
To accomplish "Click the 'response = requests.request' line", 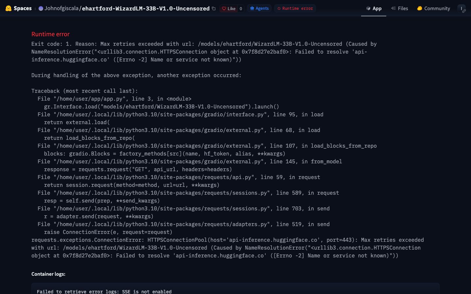I will point(138,169).
